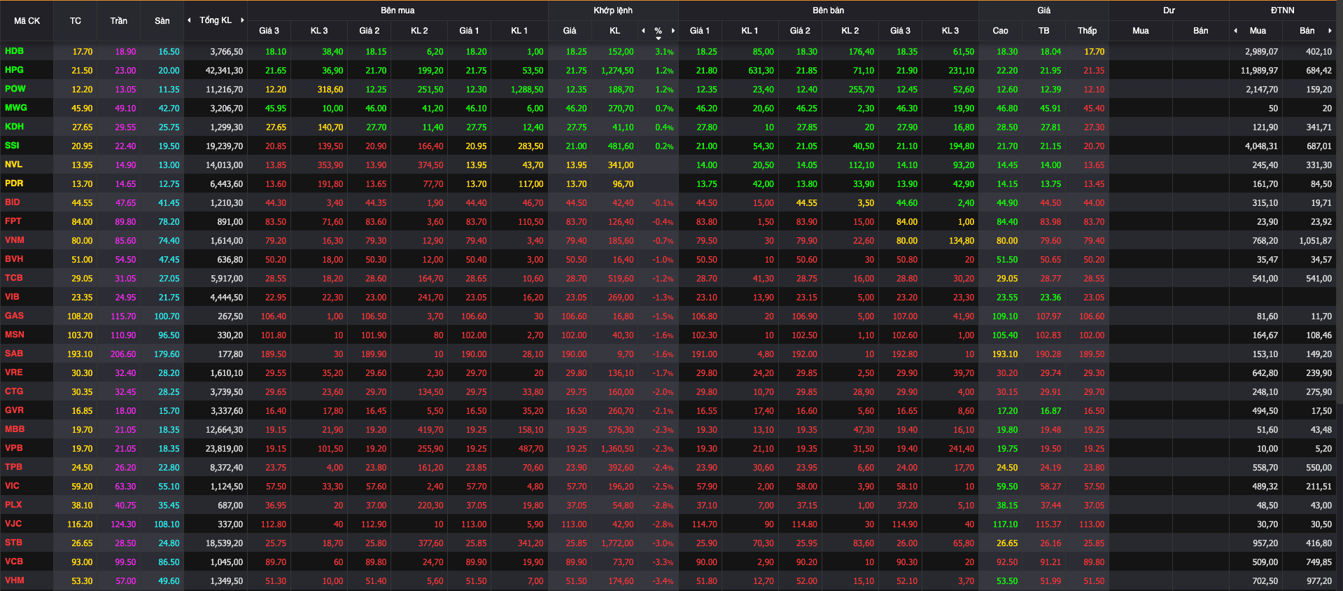
Task: Click the left arrow before Tổng KL header
Action: (x=189, y=20)
